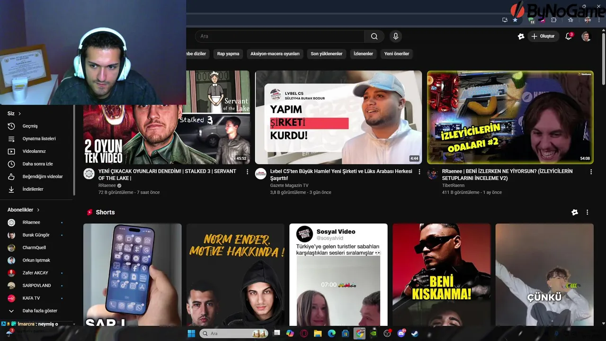Click the RRaenee channel avatar under the first video

(x=89, y=174)
